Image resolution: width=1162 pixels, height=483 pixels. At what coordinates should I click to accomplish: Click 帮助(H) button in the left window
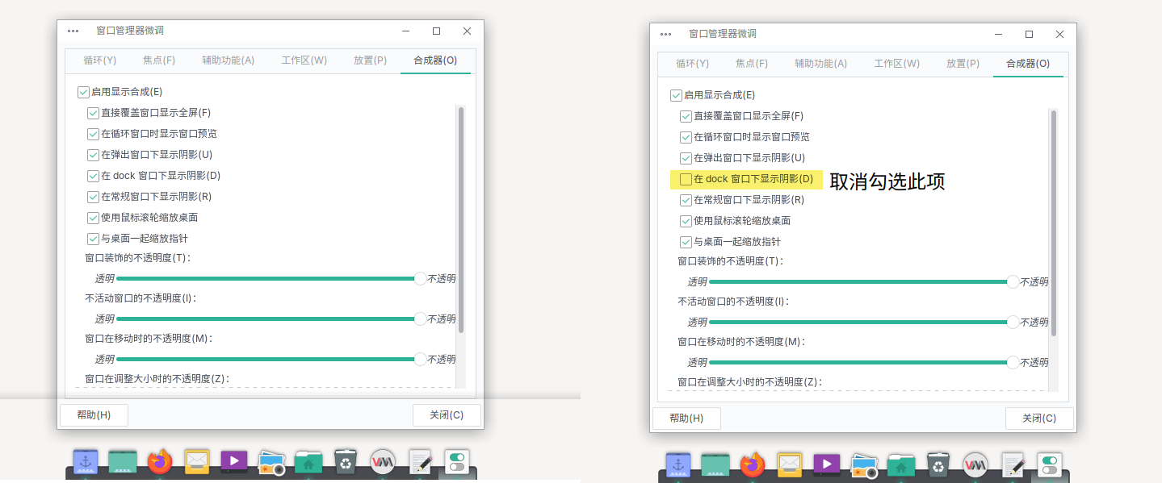pyautogui.click(x=94, y=415)
